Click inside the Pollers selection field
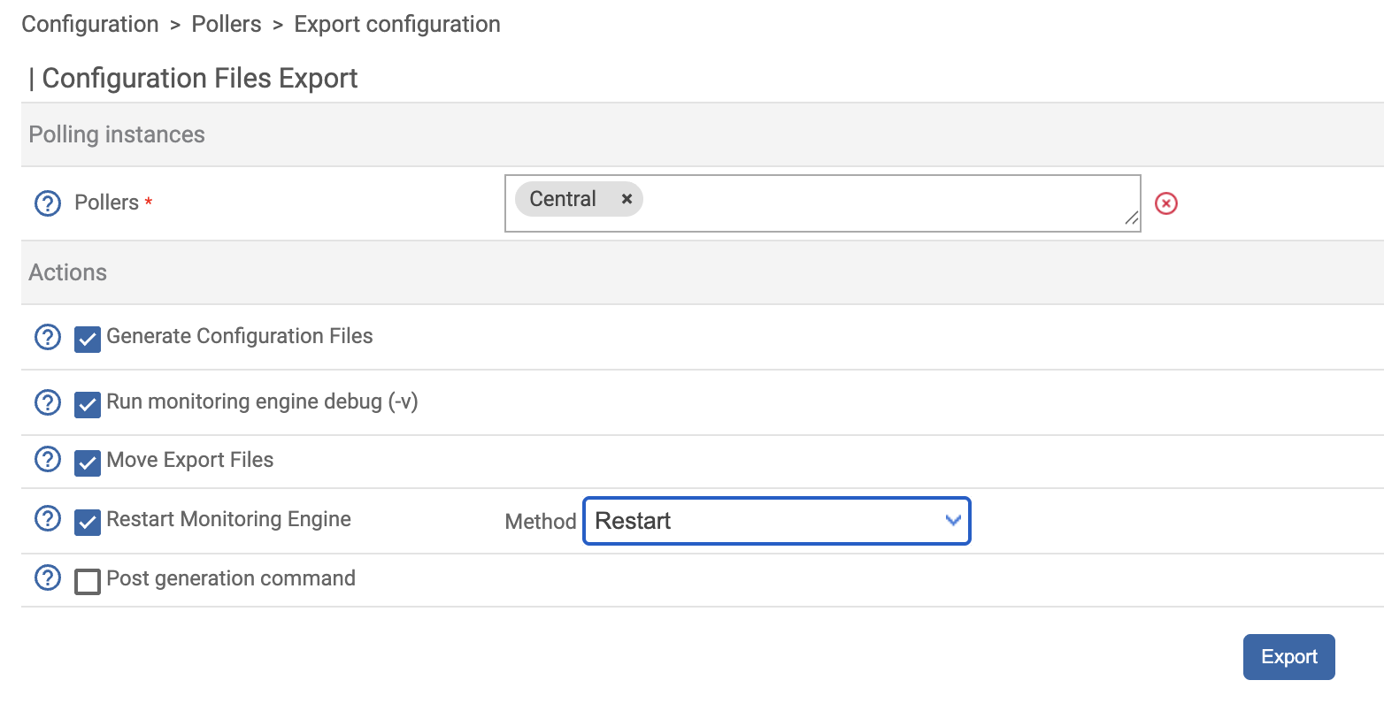Viewport: 1384px width, 711px height. [885, 203]
